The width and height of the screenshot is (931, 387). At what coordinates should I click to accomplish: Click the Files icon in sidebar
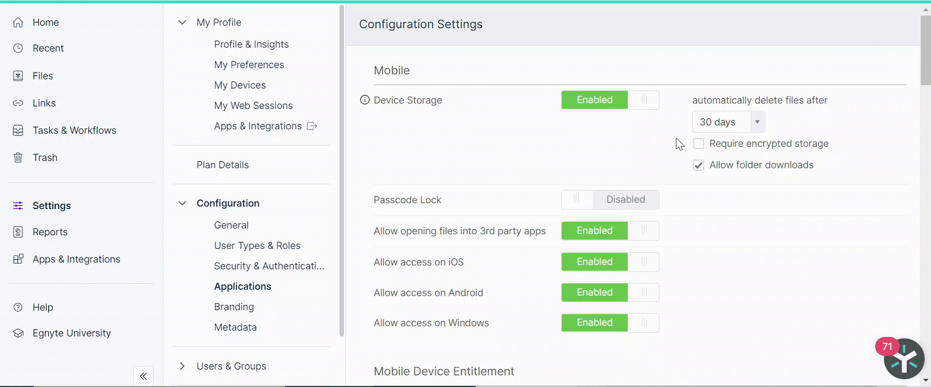(18, 76)
